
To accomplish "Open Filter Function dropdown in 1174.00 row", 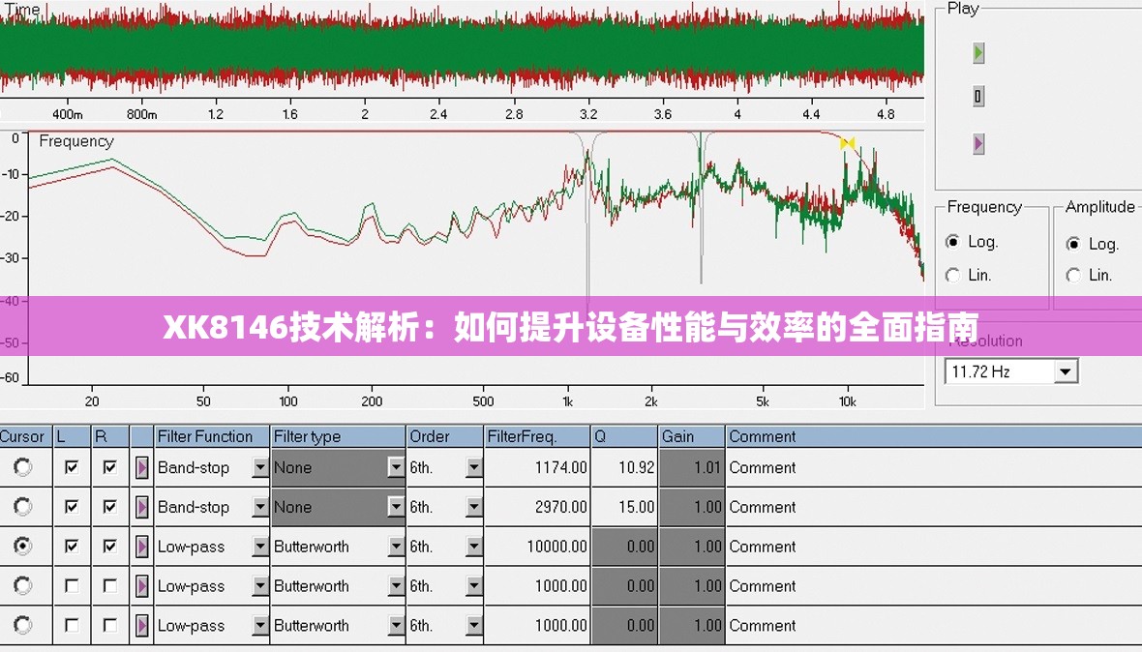I will click(x=260, y=468).
